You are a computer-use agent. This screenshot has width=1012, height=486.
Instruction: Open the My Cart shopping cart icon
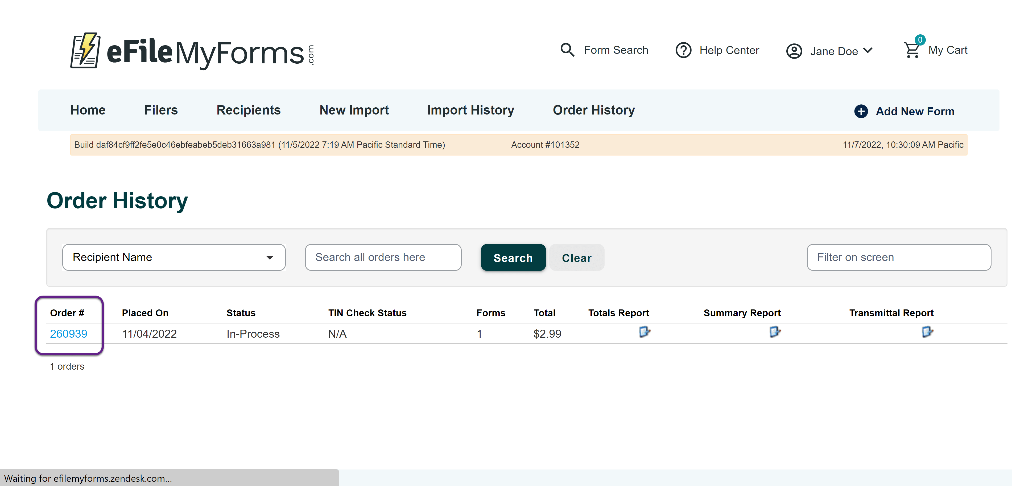[x=911, y=50]
